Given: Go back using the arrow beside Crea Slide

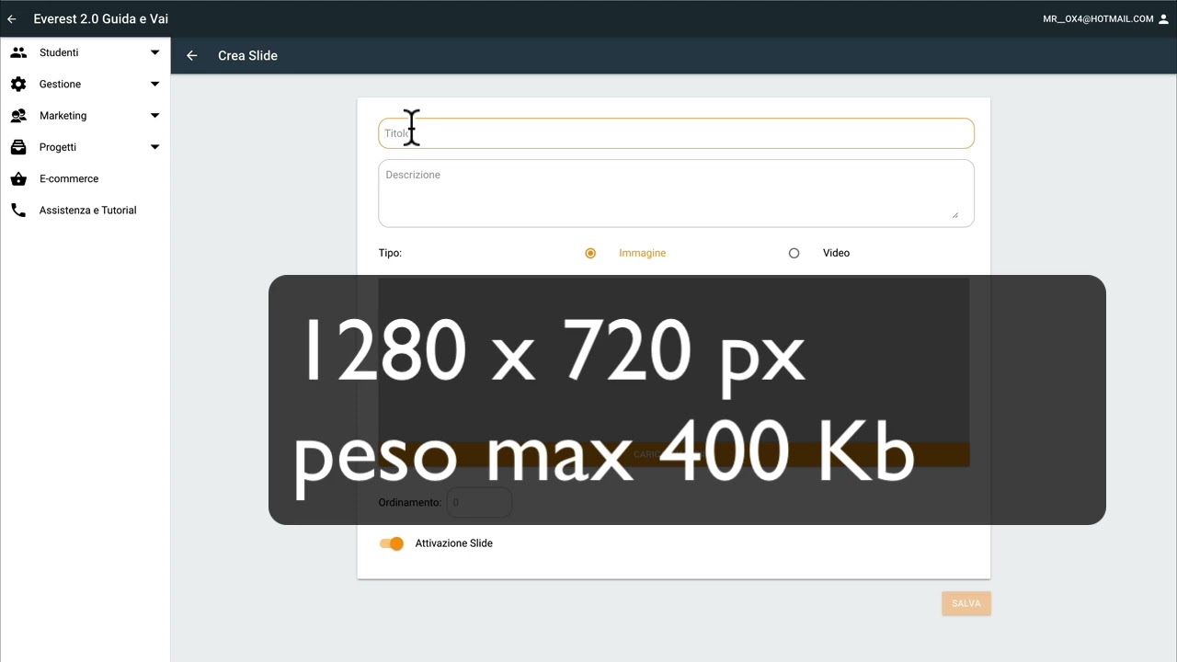Looking at the screenshot, I should pos(192,56).
